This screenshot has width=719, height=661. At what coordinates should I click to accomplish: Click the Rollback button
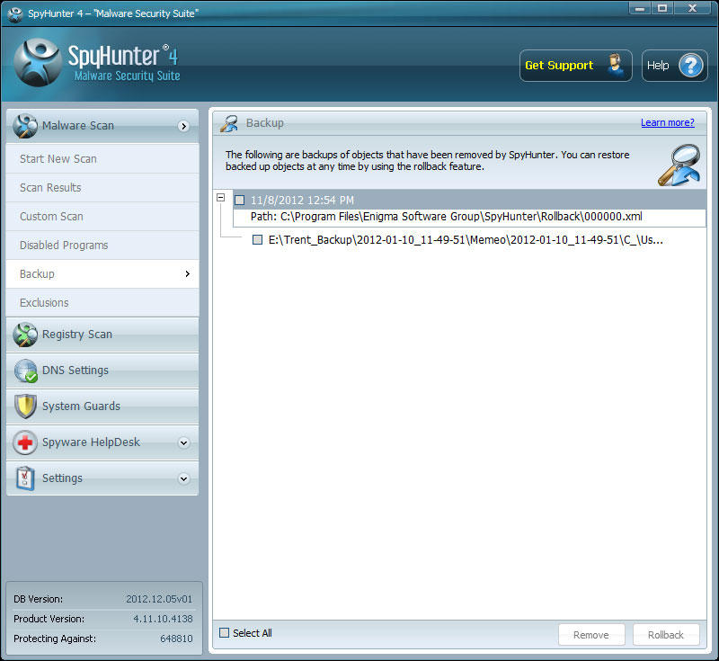[x=666, y=635]
